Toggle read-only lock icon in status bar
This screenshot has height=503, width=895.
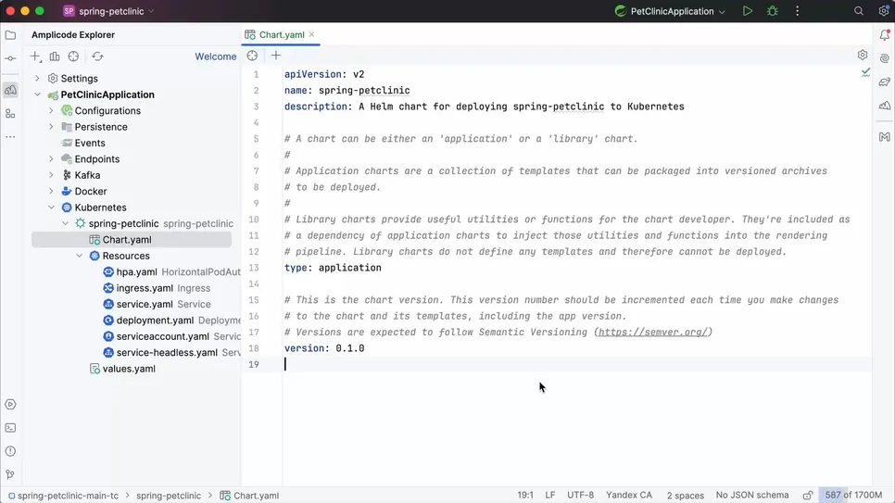tap(808, 495)
